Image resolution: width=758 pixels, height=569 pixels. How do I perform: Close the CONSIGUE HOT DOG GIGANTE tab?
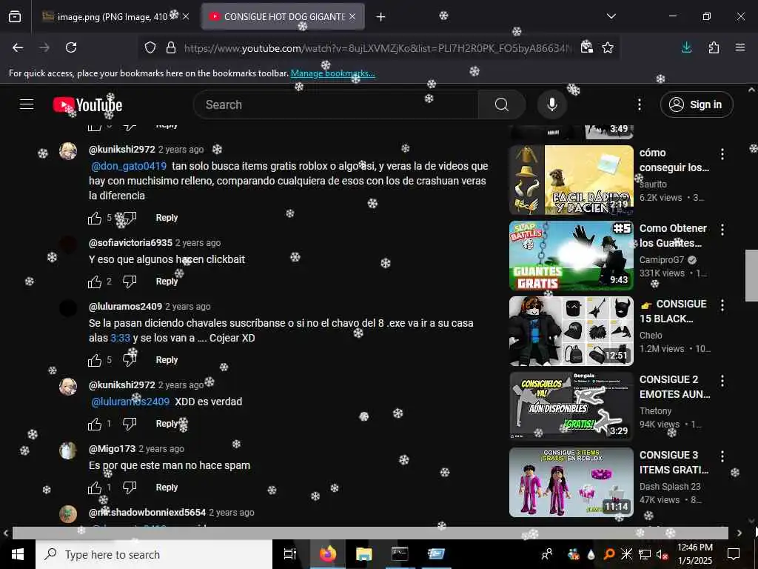352,16
